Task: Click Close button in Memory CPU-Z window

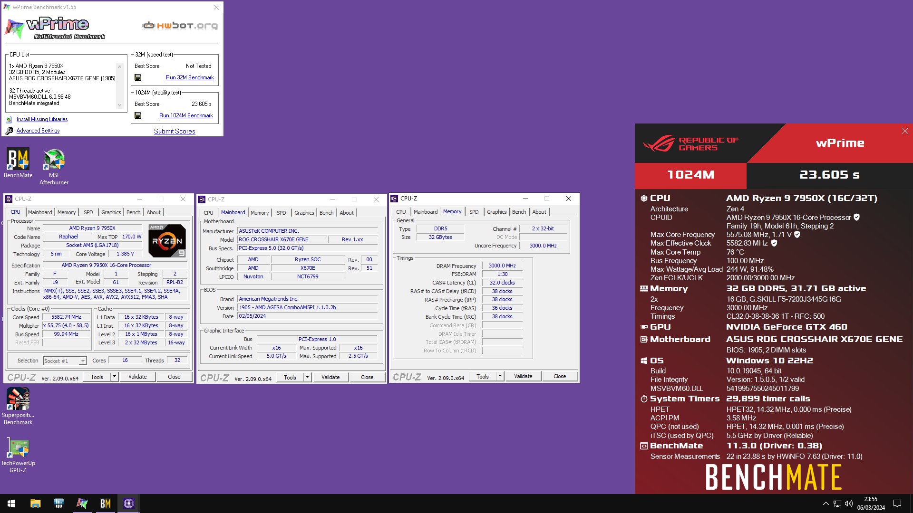Action: pos(560,376)
